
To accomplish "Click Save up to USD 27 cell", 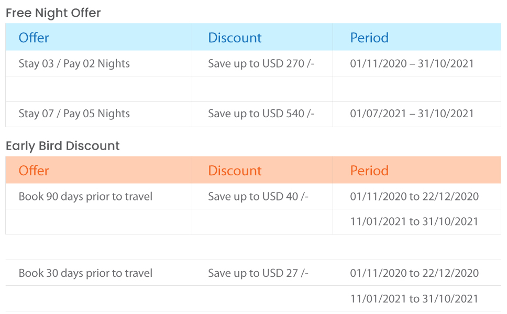I will (x=258, y=273).
